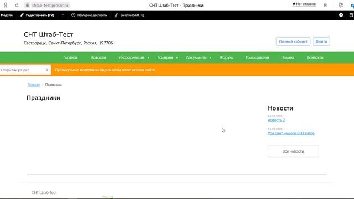
Task: Click the logout exit icon in admin bar
Action: (x=351, y=15)
